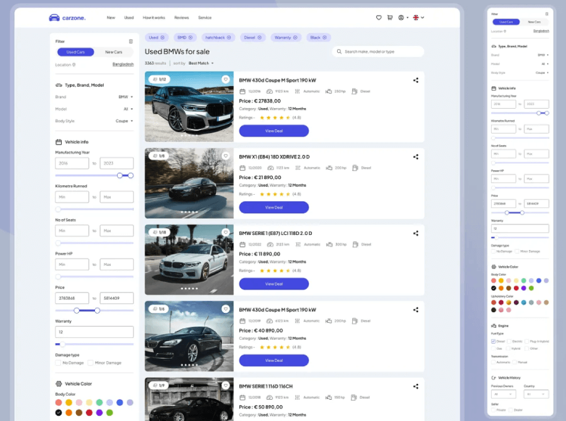Click View Deal for the € 27838,00 BMW 430d
The width and height of the screenshot is (566, 421).
point(274,131)
